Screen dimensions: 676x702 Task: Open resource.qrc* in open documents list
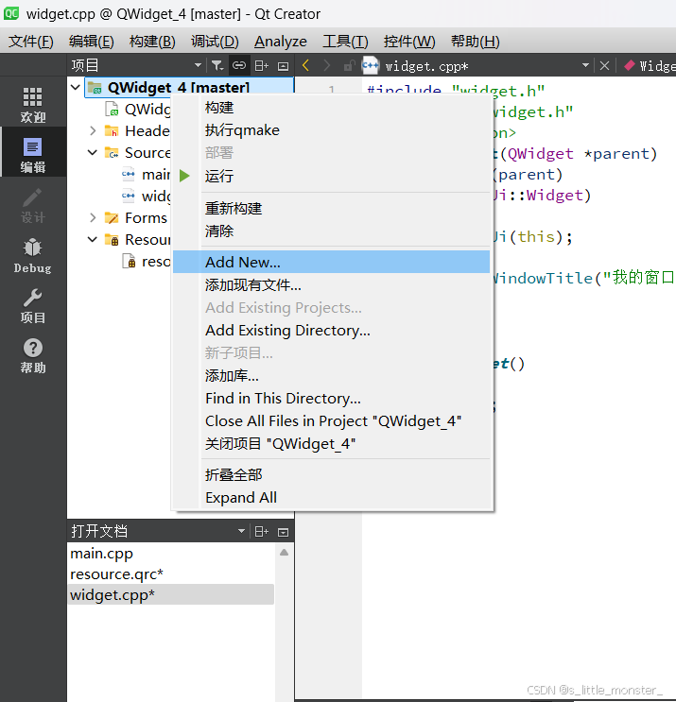click(171, 574)
